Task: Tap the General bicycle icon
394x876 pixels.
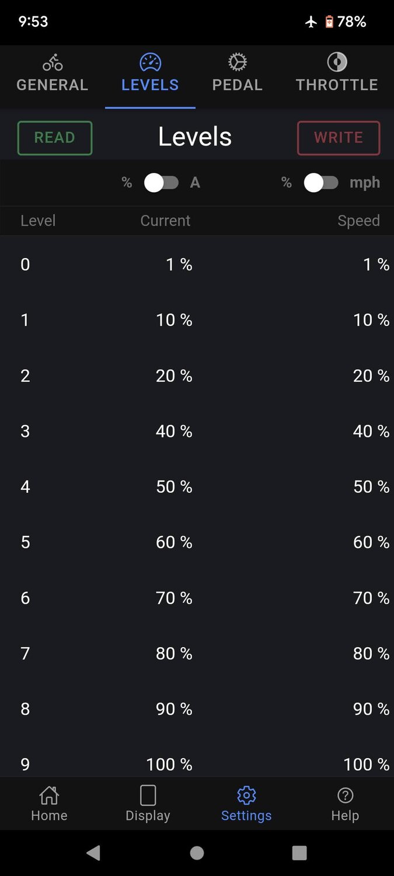Action: (x=52, y=62)
